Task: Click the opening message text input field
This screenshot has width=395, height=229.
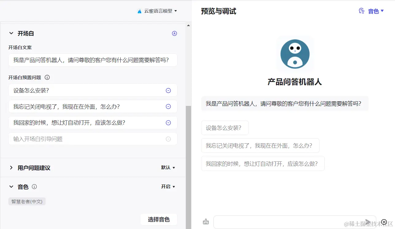Action: coord(92,60)
